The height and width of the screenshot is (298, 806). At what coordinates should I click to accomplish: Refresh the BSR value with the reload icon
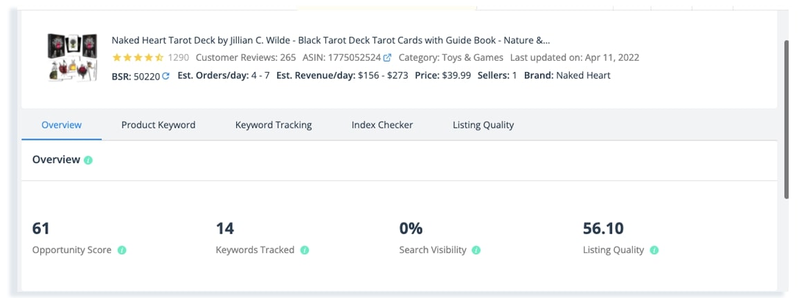click(x=165, y=76)
